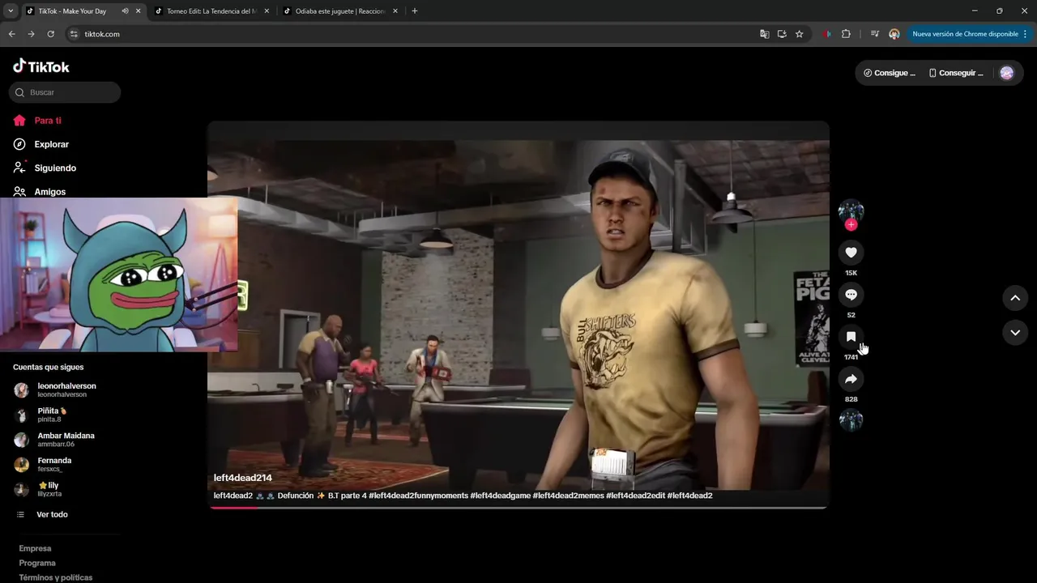Click the Google Translate icon in address bar
Viewport: 1037px width, 583px height.
click(x=764, y=34)
